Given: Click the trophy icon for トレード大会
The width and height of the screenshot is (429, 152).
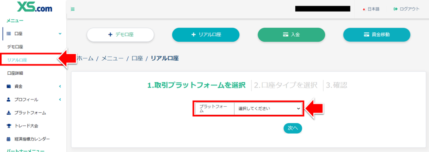Looking at the screenshot, I should [x=8, y=126].
